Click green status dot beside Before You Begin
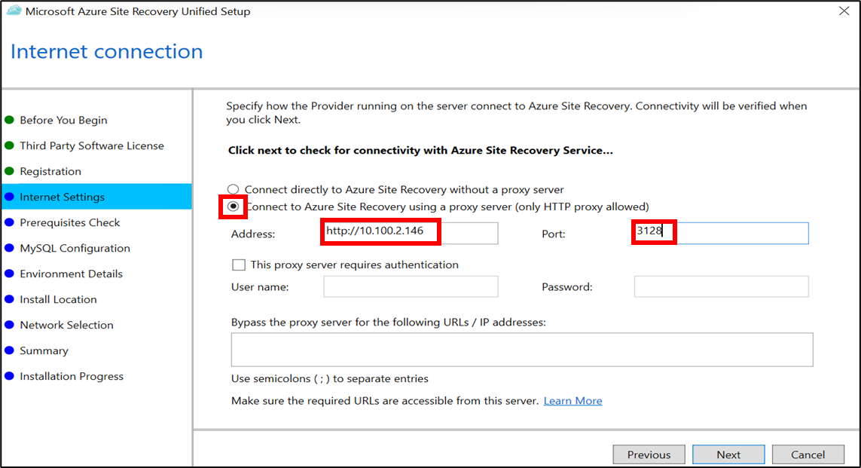 (x=9, y=120)
